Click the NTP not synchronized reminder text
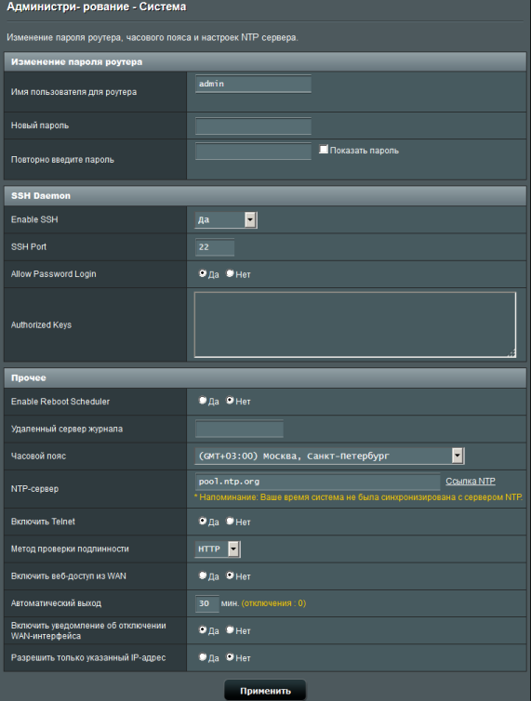The width and height of the screenshot is (531, 701). coord(358,497)
